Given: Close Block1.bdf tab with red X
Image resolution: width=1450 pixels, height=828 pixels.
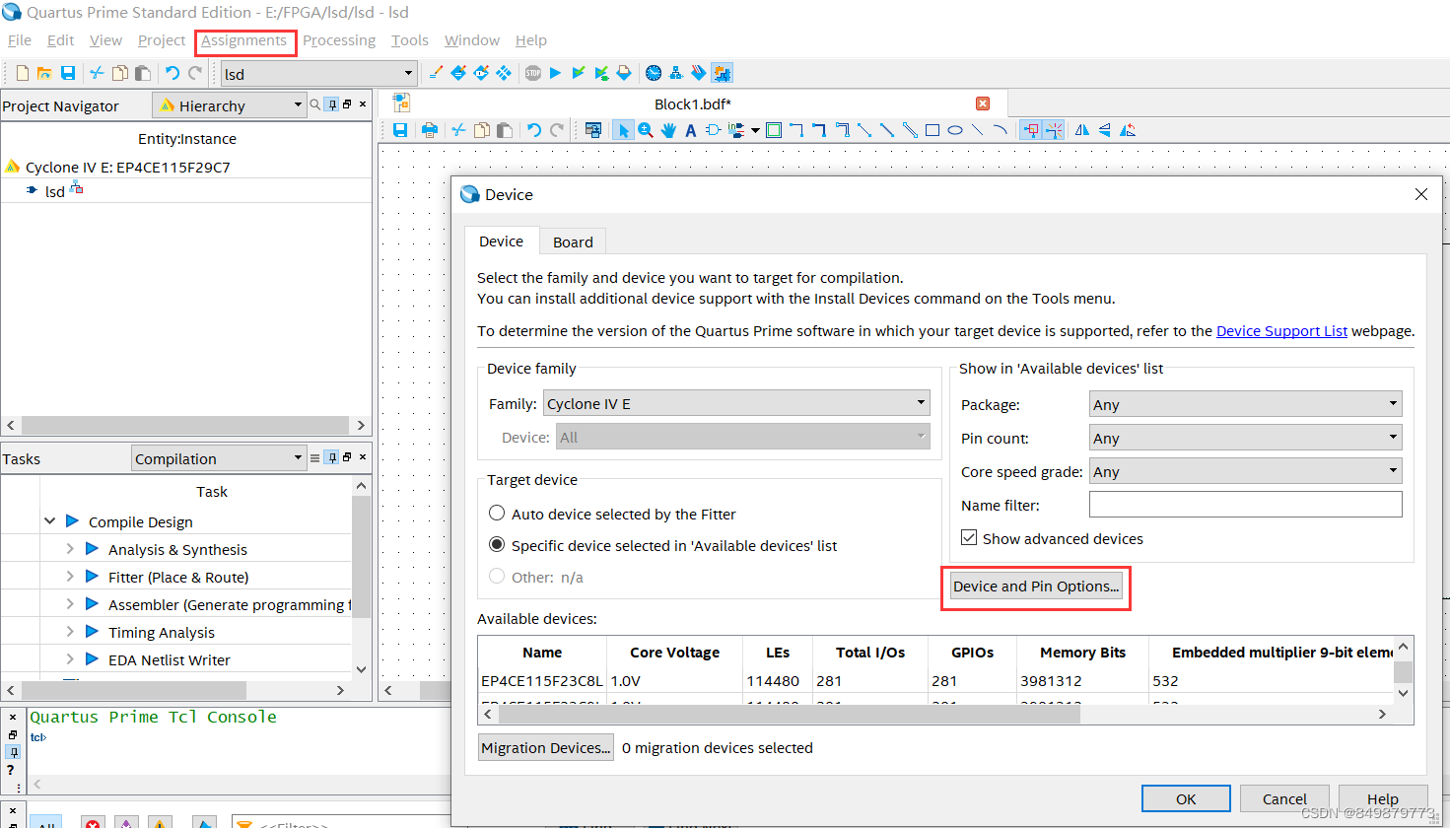Looking at the screenshot, I should coord(983,103).
